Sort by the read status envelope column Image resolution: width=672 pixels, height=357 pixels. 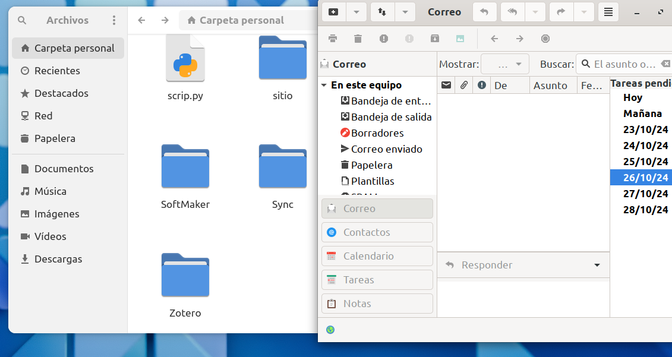coord(446,86)
